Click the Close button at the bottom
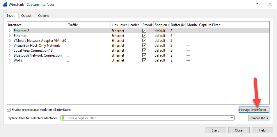 [239, 130]
